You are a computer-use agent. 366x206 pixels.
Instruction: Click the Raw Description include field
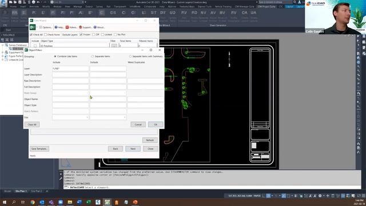click(x=70, y=81)
